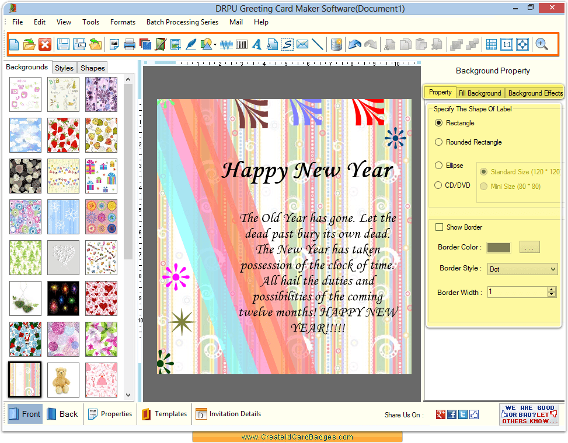
Task: Switch to the Shapes tab
Action: pos(93,68)
